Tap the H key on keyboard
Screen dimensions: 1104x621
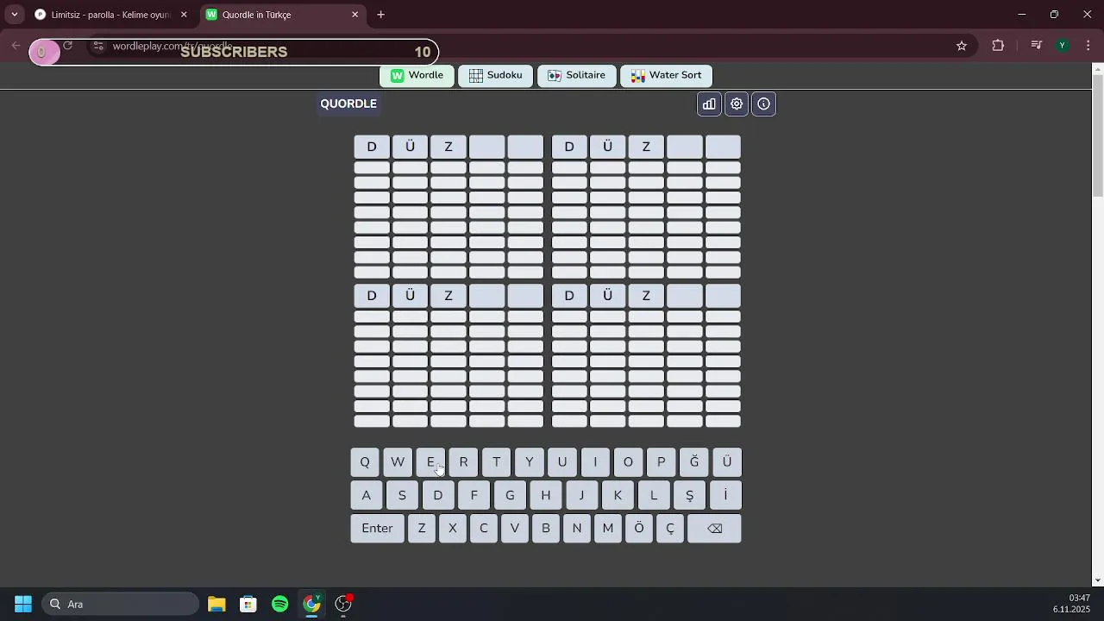tap(546, 495)
